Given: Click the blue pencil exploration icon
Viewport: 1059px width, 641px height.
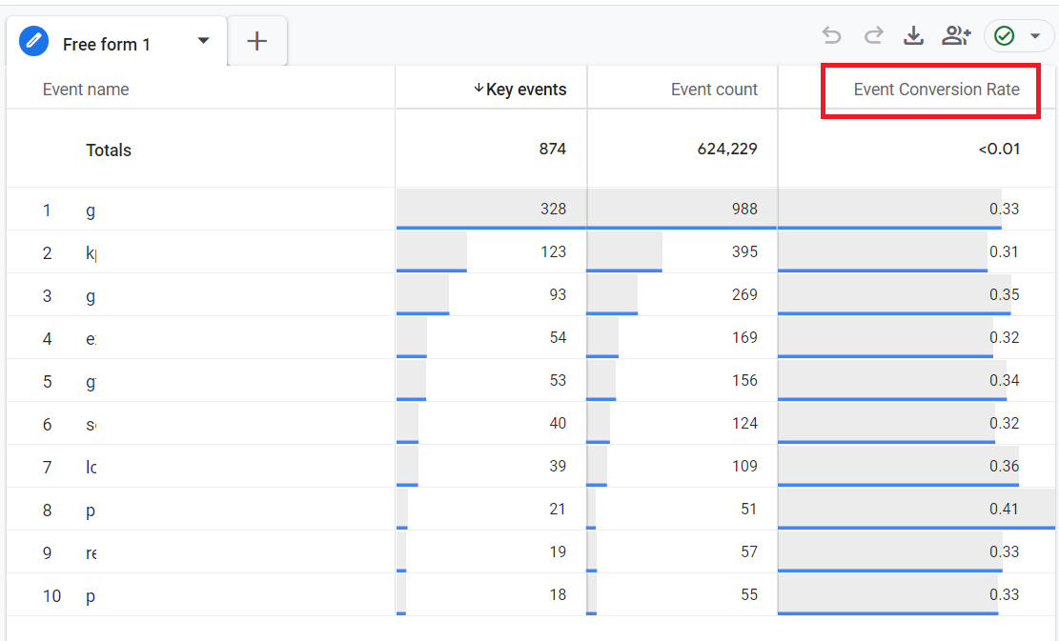Looking at the screenshot, I should (33, 41).
